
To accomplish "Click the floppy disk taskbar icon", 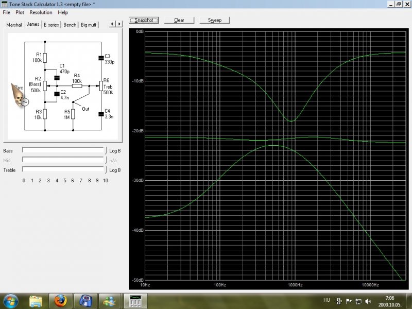I will tap(85, 301).
